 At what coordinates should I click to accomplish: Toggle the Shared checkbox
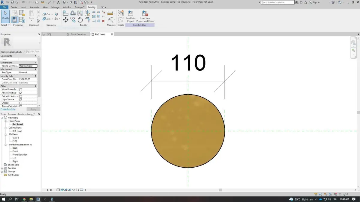pos(21,103)
